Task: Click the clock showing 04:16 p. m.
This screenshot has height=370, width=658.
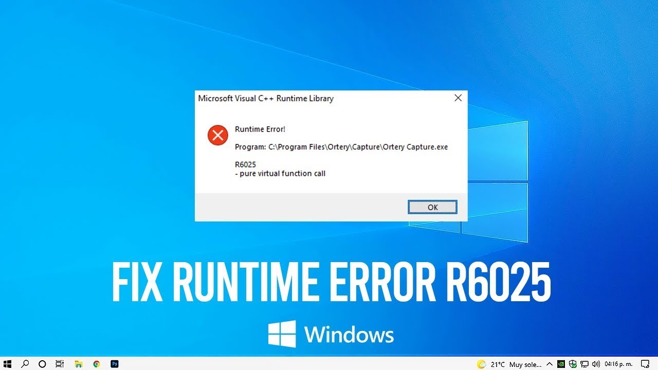Action: (x=618, y=364)
